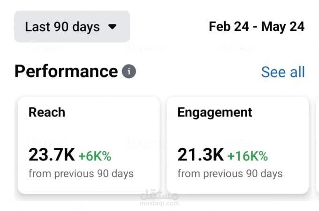Open the Last 90 days dropdown
The height and width of the screenshot is (211, 319).
[71, 27]
